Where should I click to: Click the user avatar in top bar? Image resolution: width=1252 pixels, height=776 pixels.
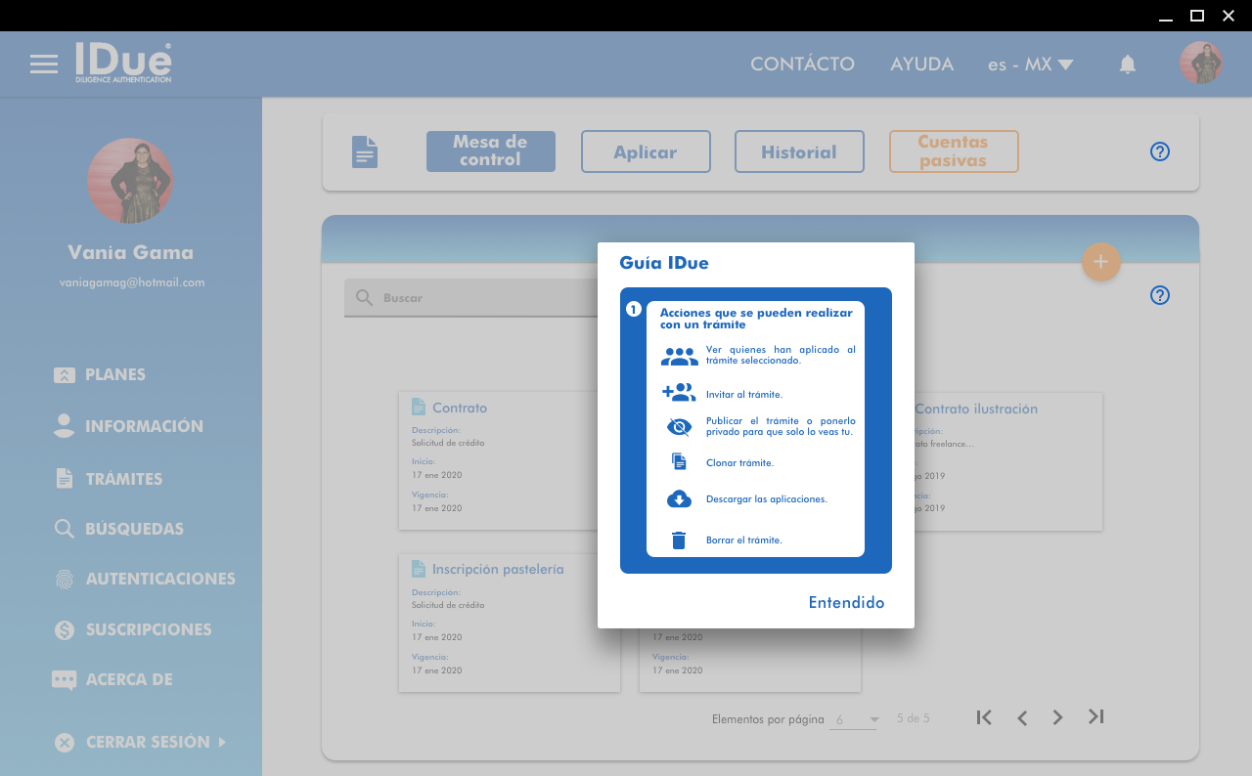(x=1200, y=64)
